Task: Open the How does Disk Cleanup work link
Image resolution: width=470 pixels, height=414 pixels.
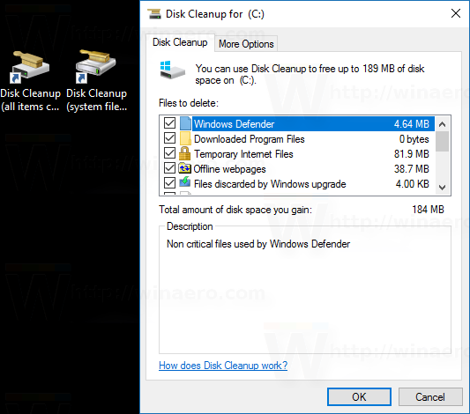Action: coord(223,366)
